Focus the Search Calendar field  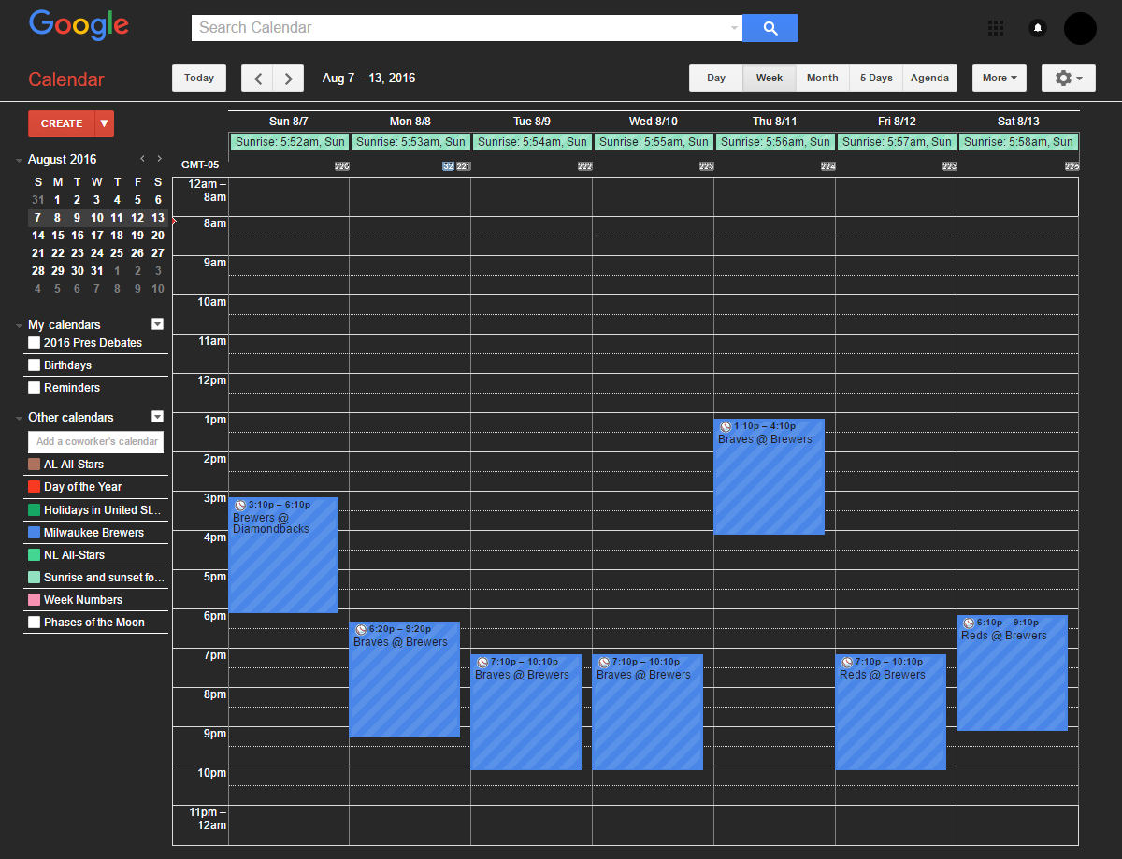coord(463,28)
